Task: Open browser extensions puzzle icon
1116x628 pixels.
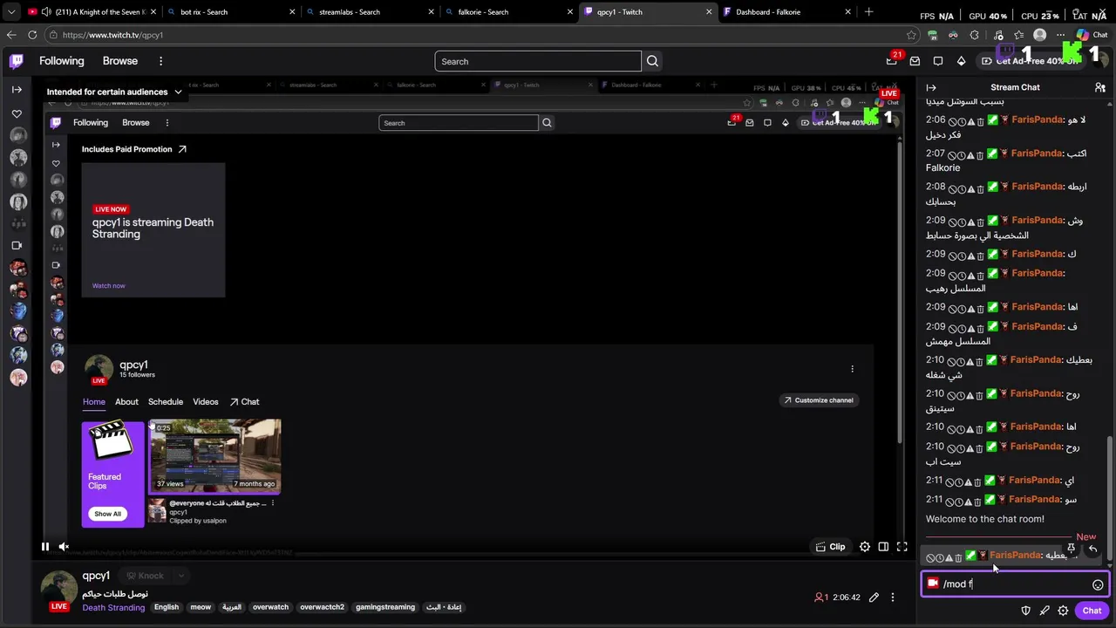Action: pyautogui.click(x=974, y=35)
